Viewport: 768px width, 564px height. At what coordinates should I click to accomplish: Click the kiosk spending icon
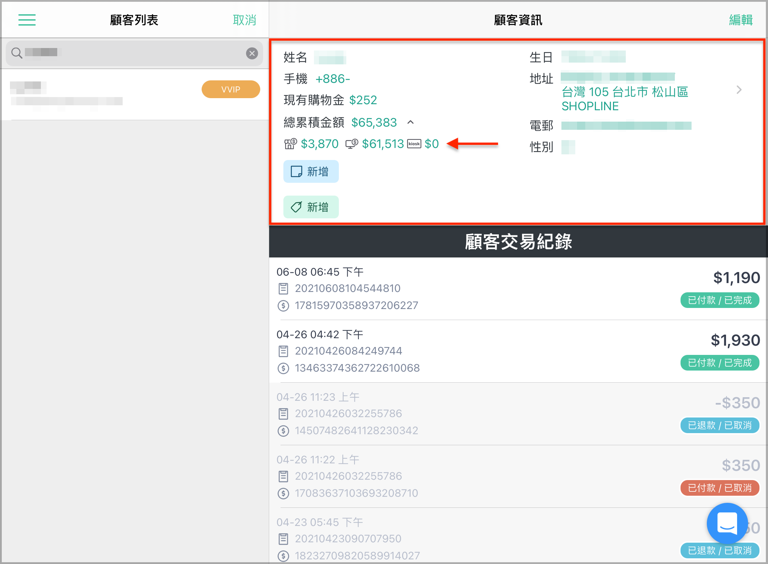[x=414, y=144]
